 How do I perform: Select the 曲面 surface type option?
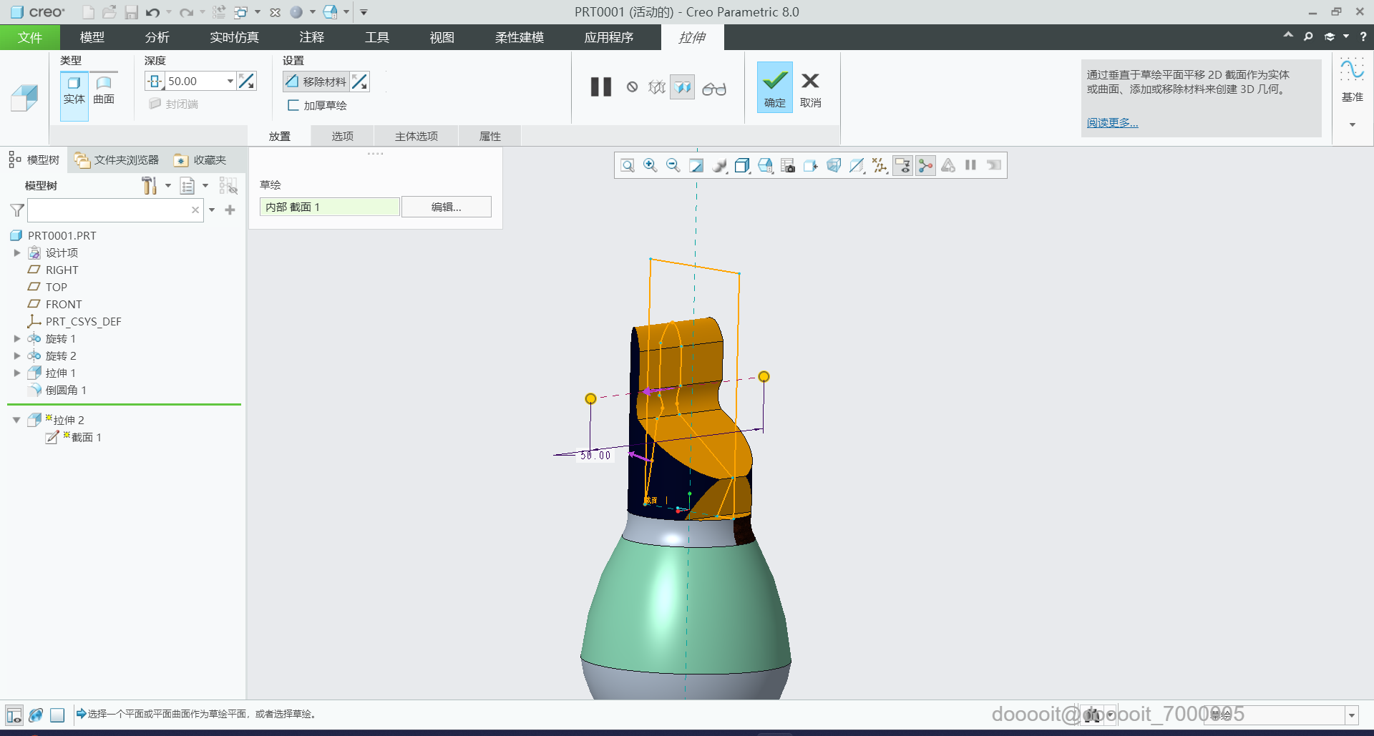click(x=104, y=90)
